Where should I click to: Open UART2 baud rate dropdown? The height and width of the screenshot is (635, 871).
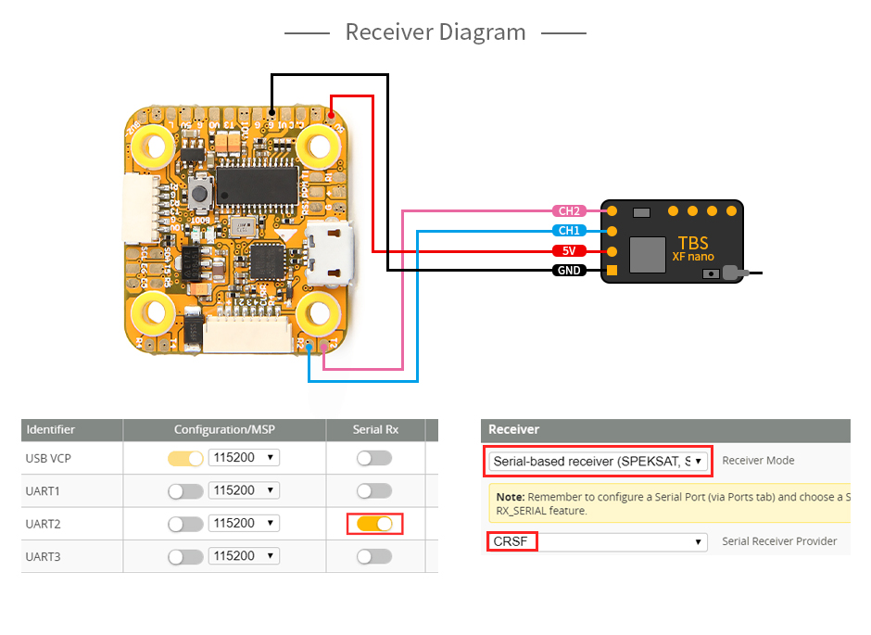(x=244, y=524)
